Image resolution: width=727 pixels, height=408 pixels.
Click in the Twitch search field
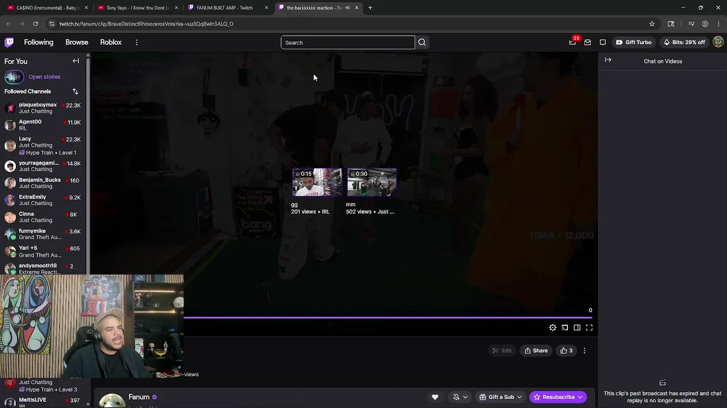pos(348,42)
